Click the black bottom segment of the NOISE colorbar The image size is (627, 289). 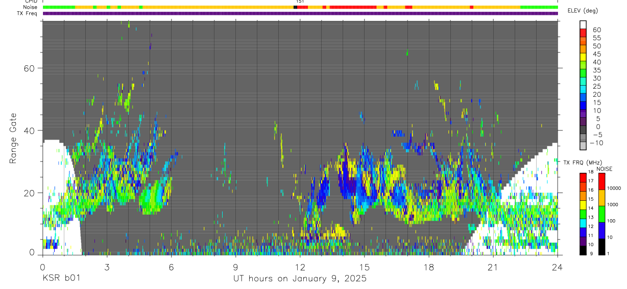click(x=602, y=246)
